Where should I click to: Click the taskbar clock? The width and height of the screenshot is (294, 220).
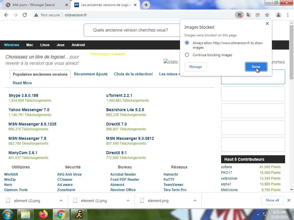[x=279, y=215]
